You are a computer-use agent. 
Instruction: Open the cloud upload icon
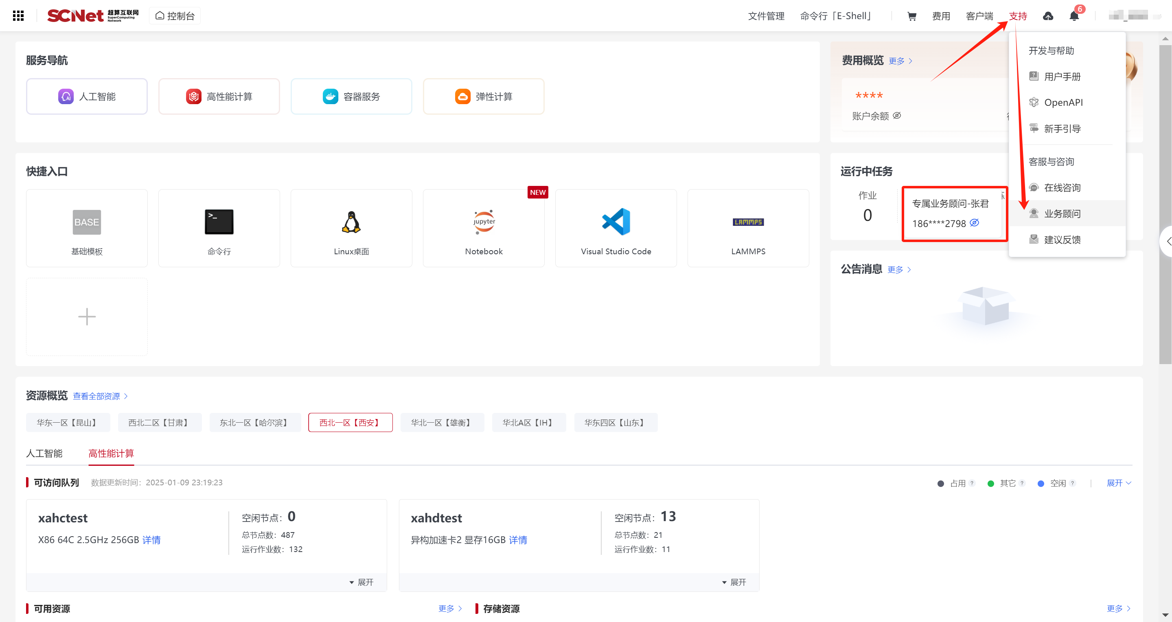(x=1048, y=16)
